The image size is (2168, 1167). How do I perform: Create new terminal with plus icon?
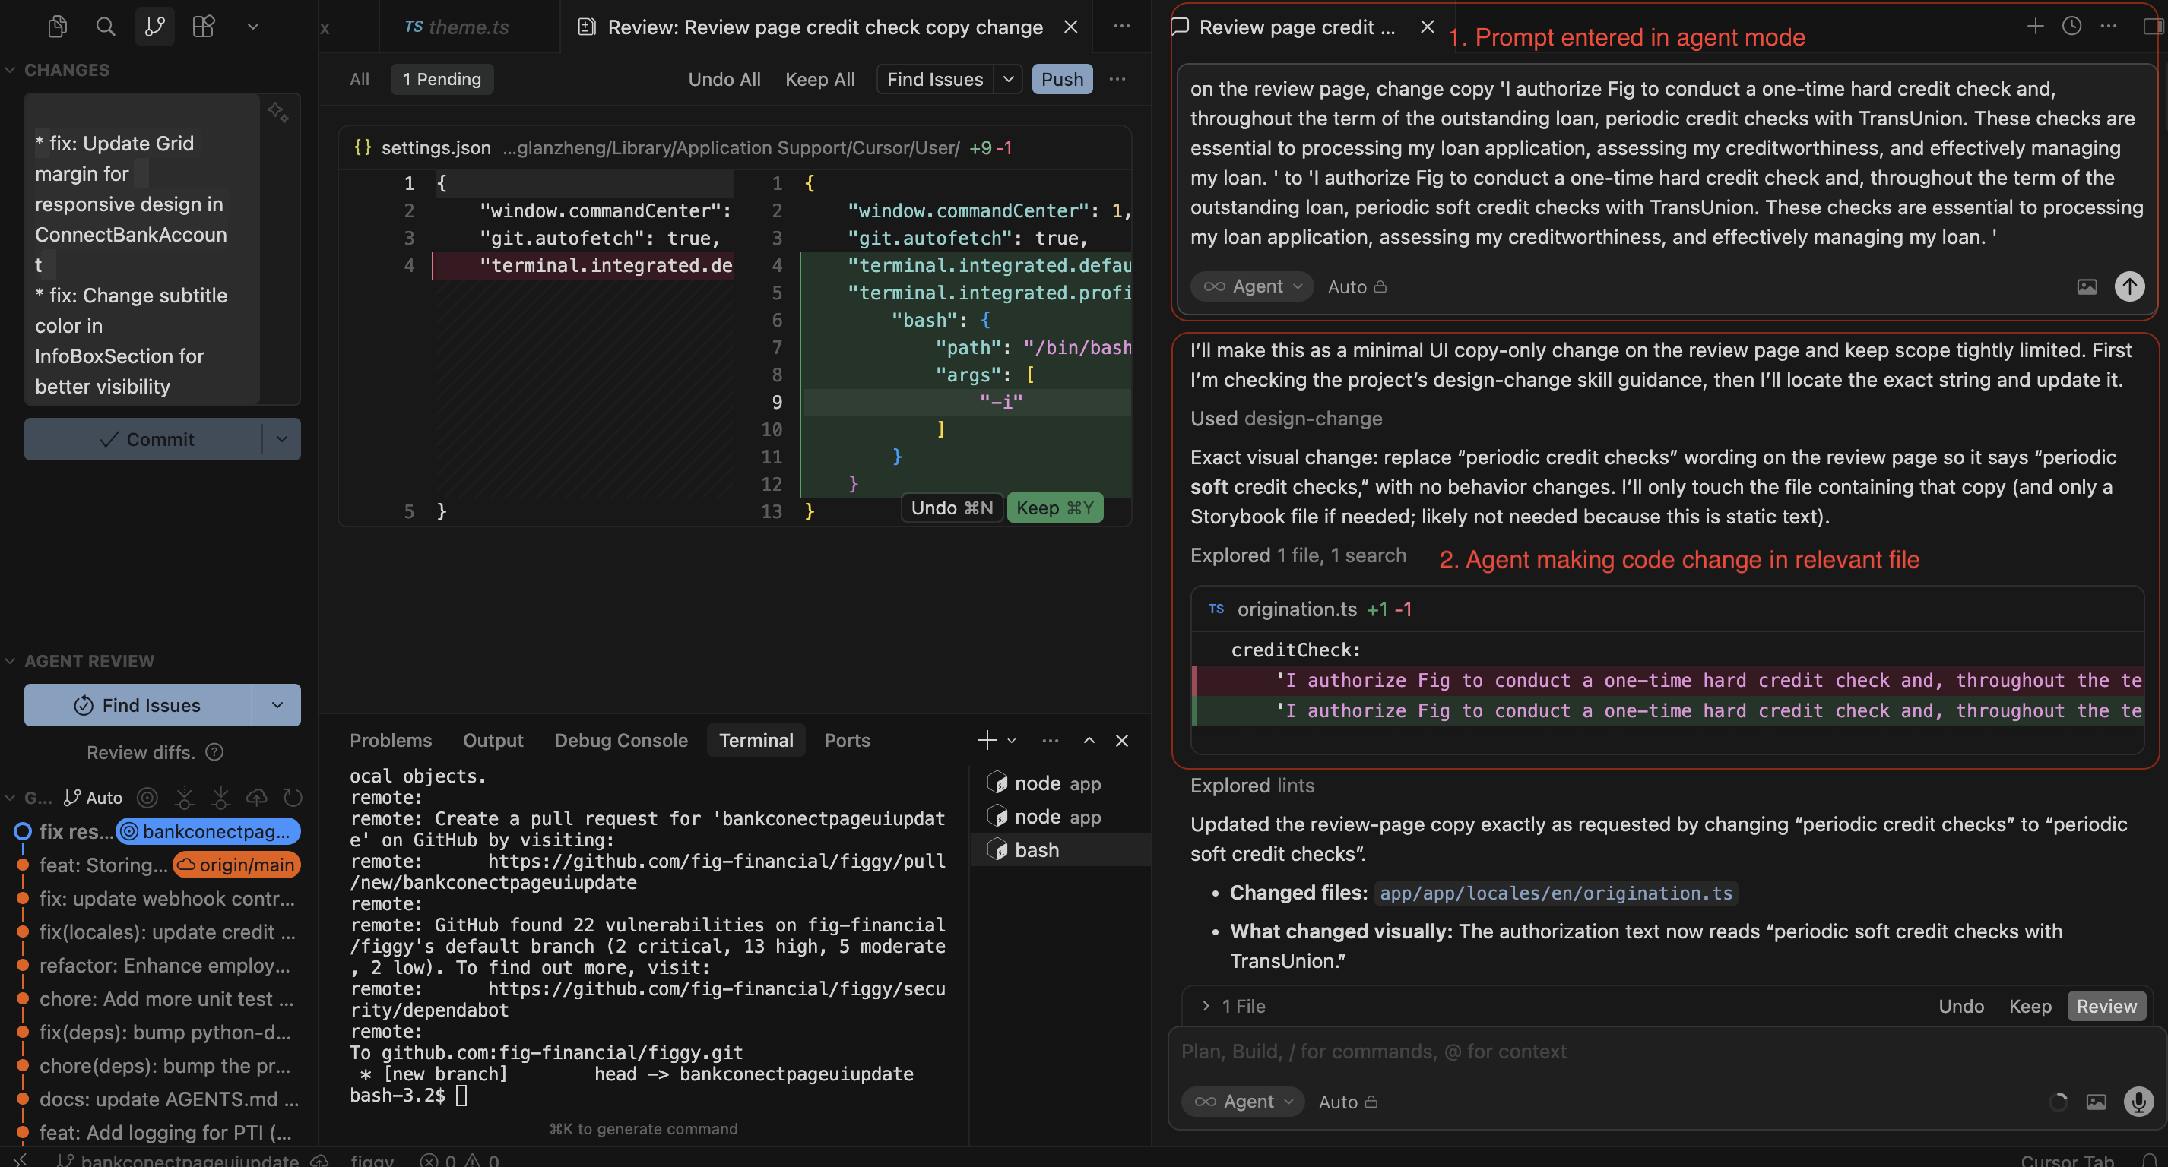click(x=987, y=741)
